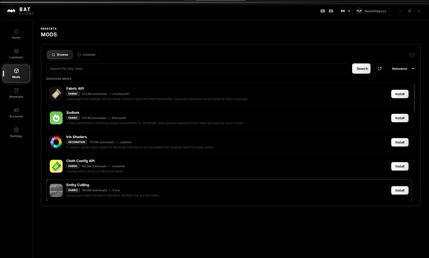Open the Loadouts section

(16, 54)
